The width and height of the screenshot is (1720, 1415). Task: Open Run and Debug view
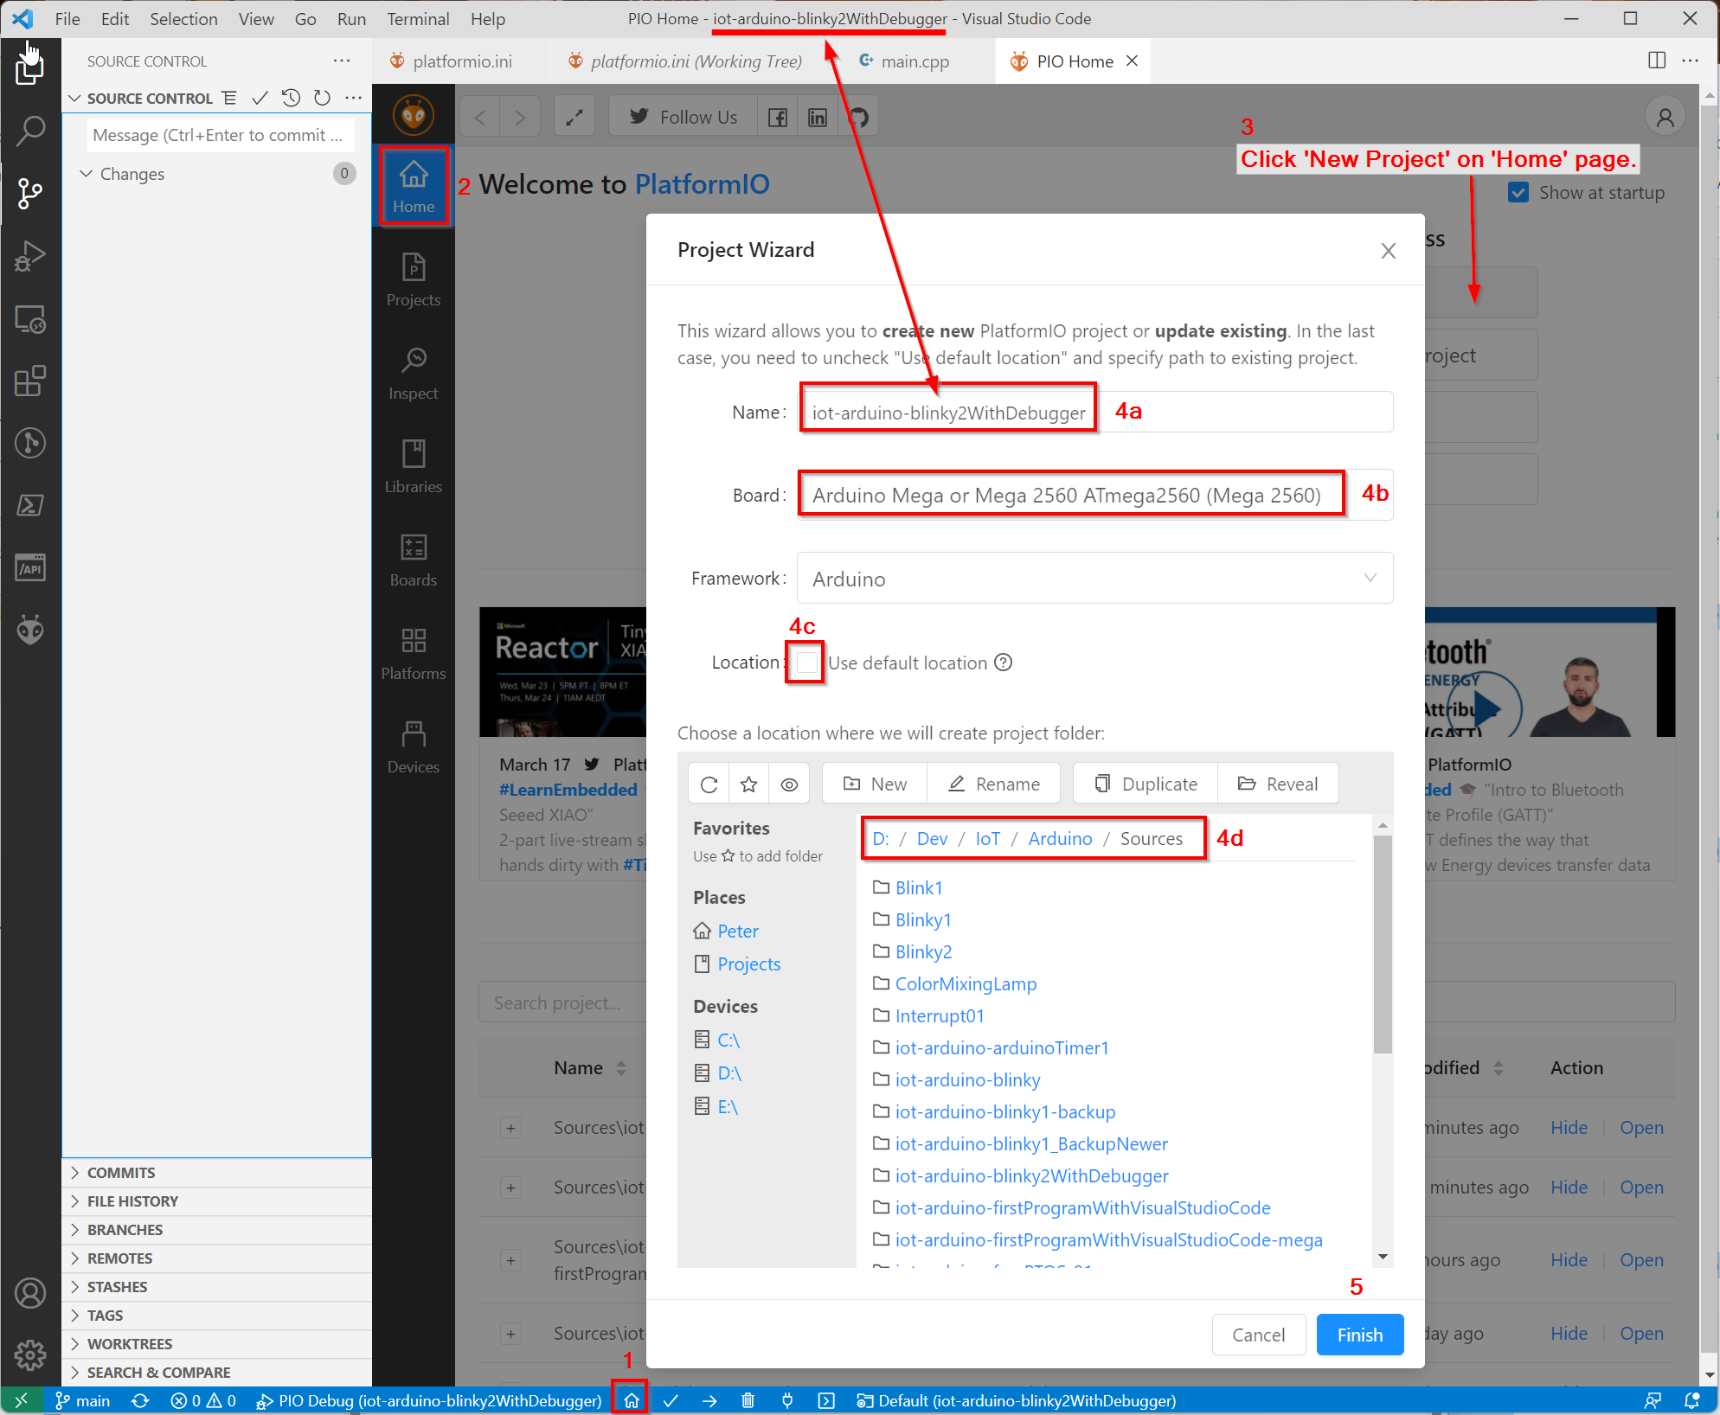(30, 256)
